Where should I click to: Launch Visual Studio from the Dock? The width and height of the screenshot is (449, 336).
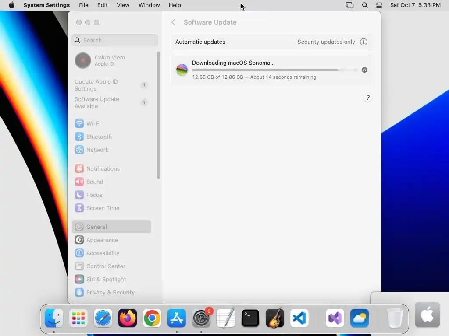tap(335, 318)
